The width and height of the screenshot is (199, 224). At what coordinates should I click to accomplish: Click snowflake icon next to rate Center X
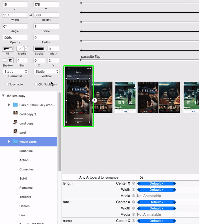pos(133,202)
